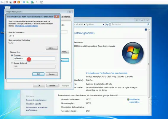Click the Système breadcrumb item

click(90, 24)
